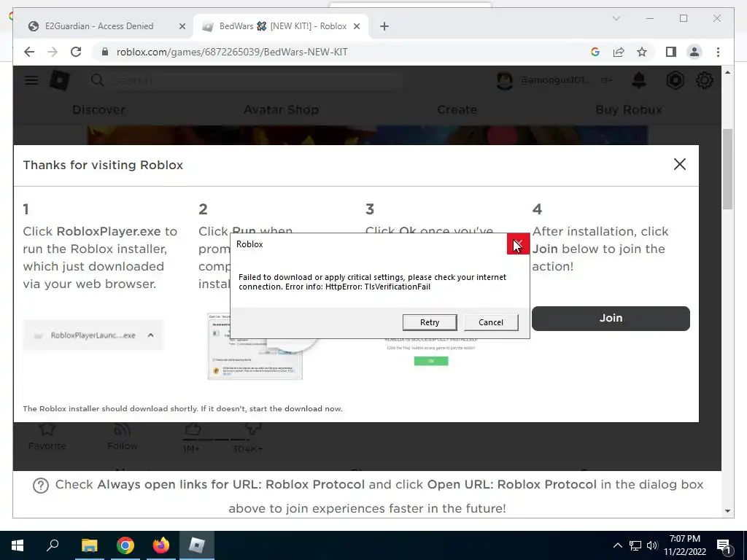Go to the Discover page
This screenshot has width=747, height=560.
(98, 109)
